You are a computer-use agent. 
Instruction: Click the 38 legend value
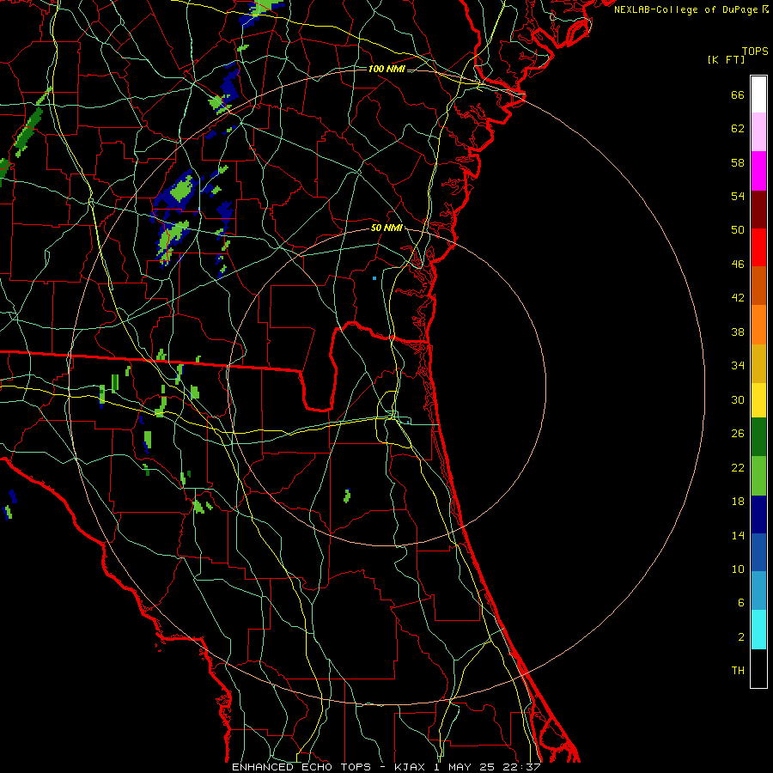pyautogui.click(x=738, y=332)
